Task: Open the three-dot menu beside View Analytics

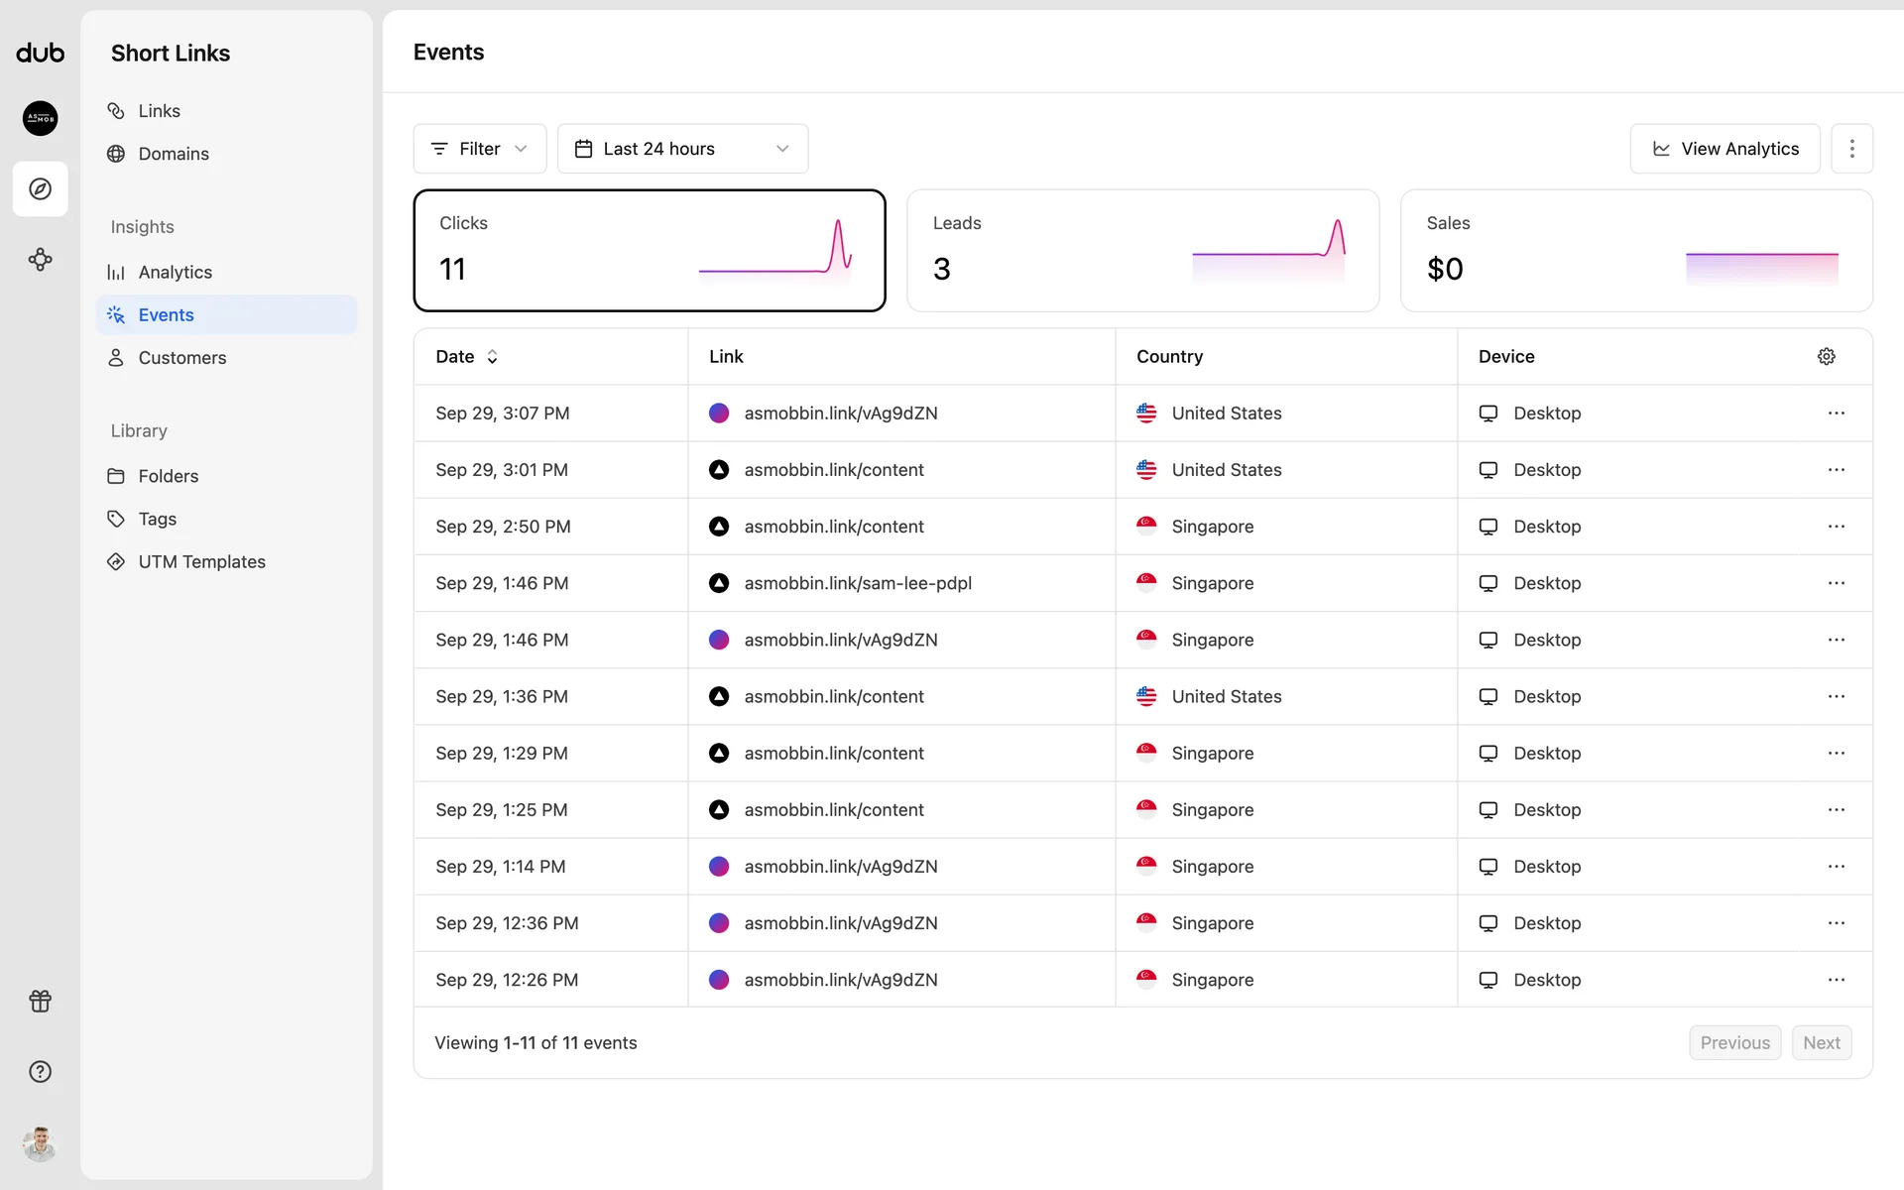Action: (1851, 149)
